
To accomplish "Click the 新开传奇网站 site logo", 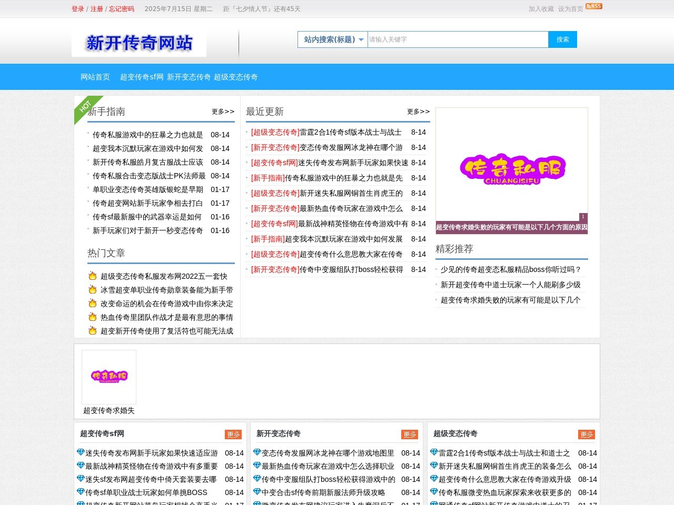I will pos(139,43).
